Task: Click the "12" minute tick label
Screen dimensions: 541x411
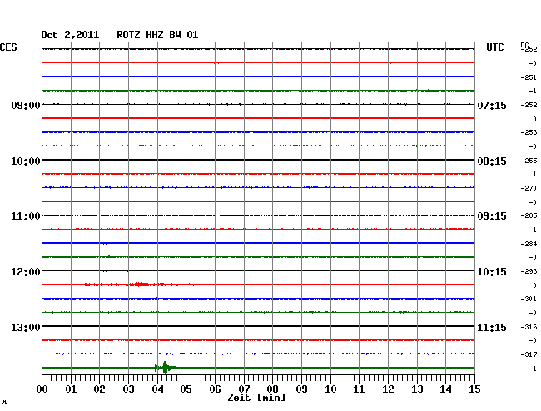Action: tap(388, 389)
